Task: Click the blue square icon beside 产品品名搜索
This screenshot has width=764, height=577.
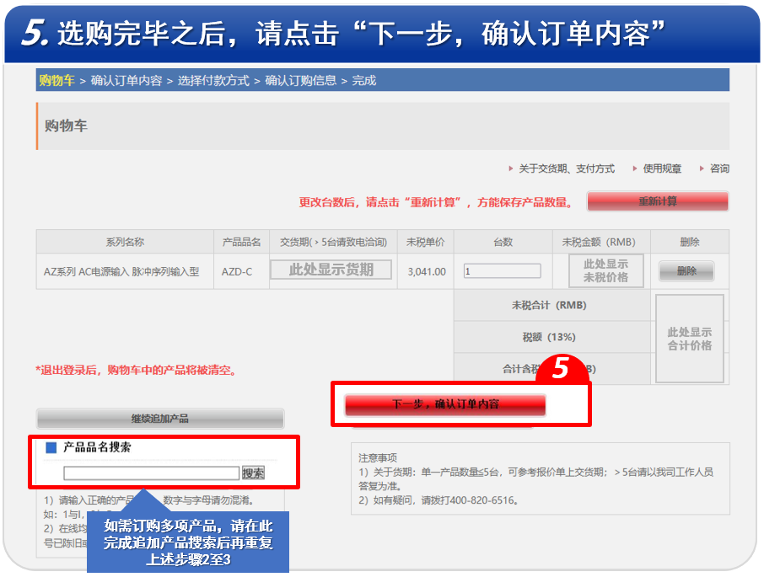Action: tap(51, 447)
